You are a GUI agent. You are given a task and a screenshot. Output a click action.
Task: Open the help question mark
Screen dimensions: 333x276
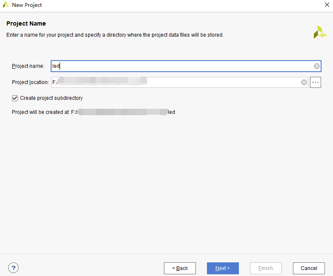click(13, 268)
